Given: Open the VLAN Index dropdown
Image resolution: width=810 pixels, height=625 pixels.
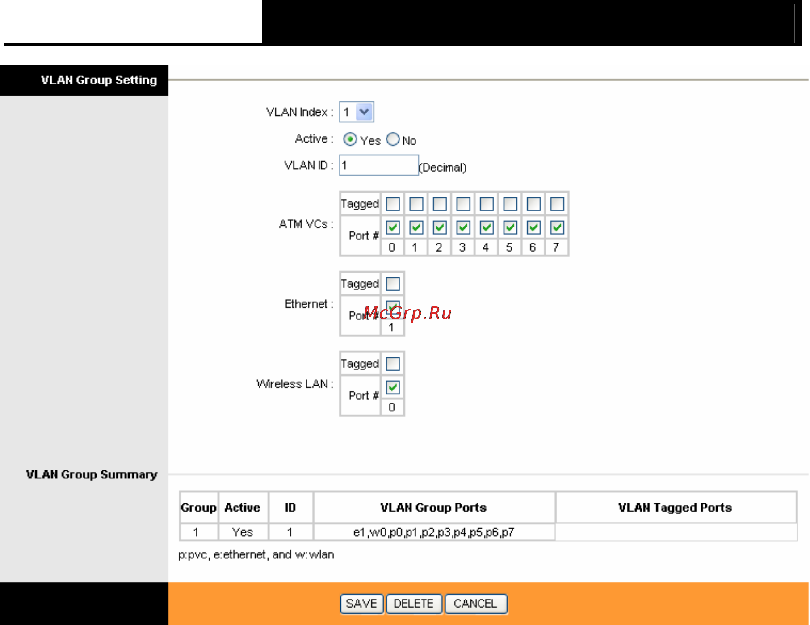Looking at the screenshot, I should pyautogui.click(x=356, y=112).
